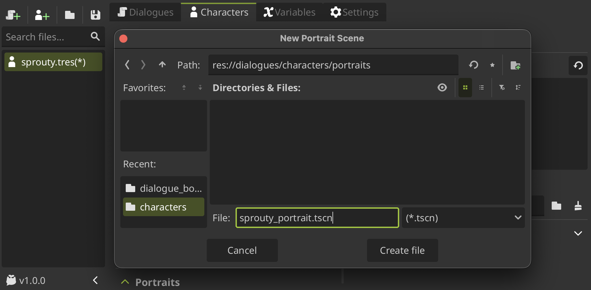Click the add new character icon
Viewport: 591px width, 290px height.
tap(42, 15)
